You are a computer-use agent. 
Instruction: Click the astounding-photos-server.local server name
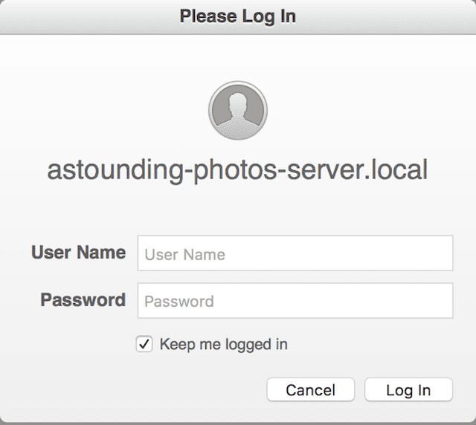238,170
